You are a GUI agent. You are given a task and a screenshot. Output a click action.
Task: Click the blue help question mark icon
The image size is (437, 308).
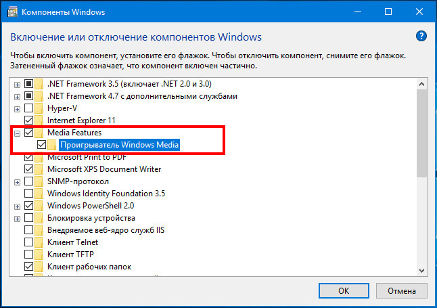coord(421,36)
